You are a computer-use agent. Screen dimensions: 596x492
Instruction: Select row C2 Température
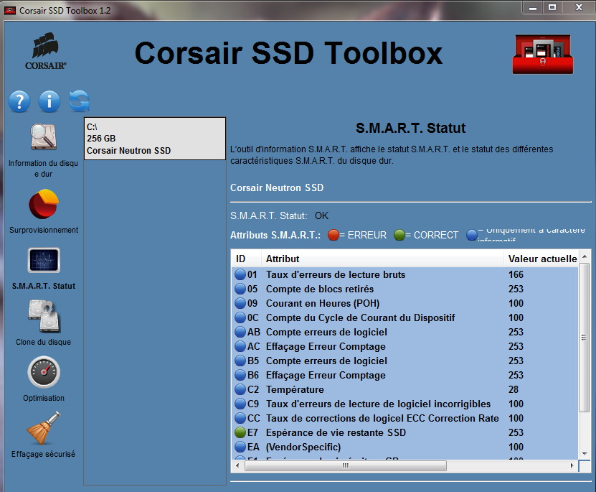(405, 389)
